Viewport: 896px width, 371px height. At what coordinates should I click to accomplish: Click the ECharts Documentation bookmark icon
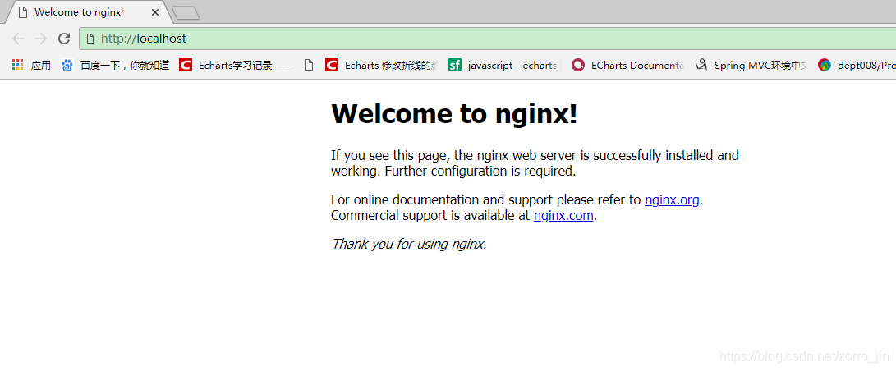pos(578,65)
